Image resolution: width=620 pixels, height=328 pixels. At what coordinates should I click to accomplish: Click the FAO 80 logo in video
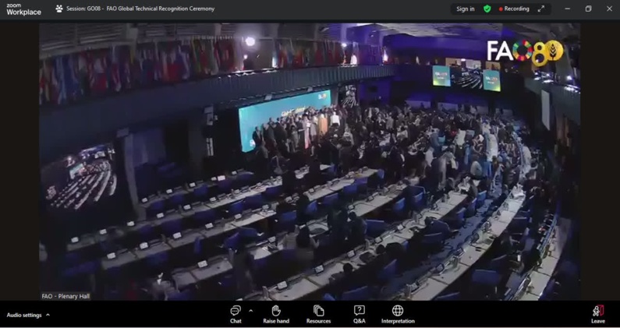click(524, 53)
